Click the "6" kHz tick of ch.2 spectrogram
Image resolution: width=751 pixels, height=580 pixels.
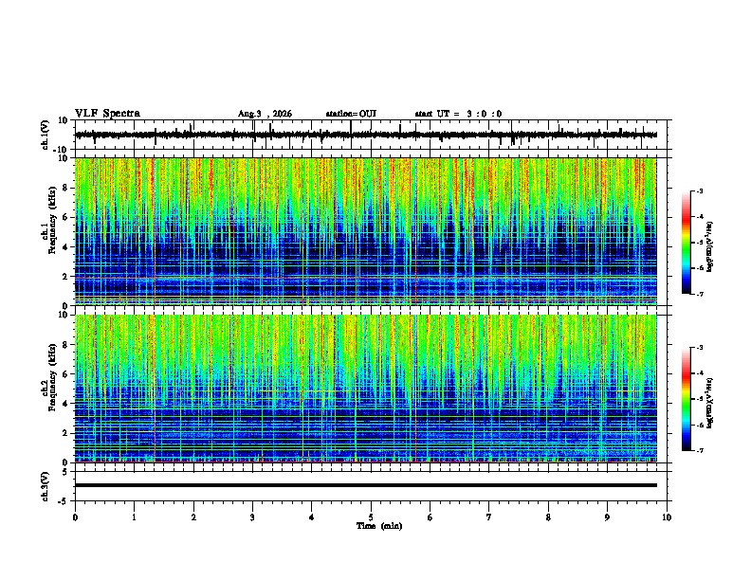click(65, 374)
